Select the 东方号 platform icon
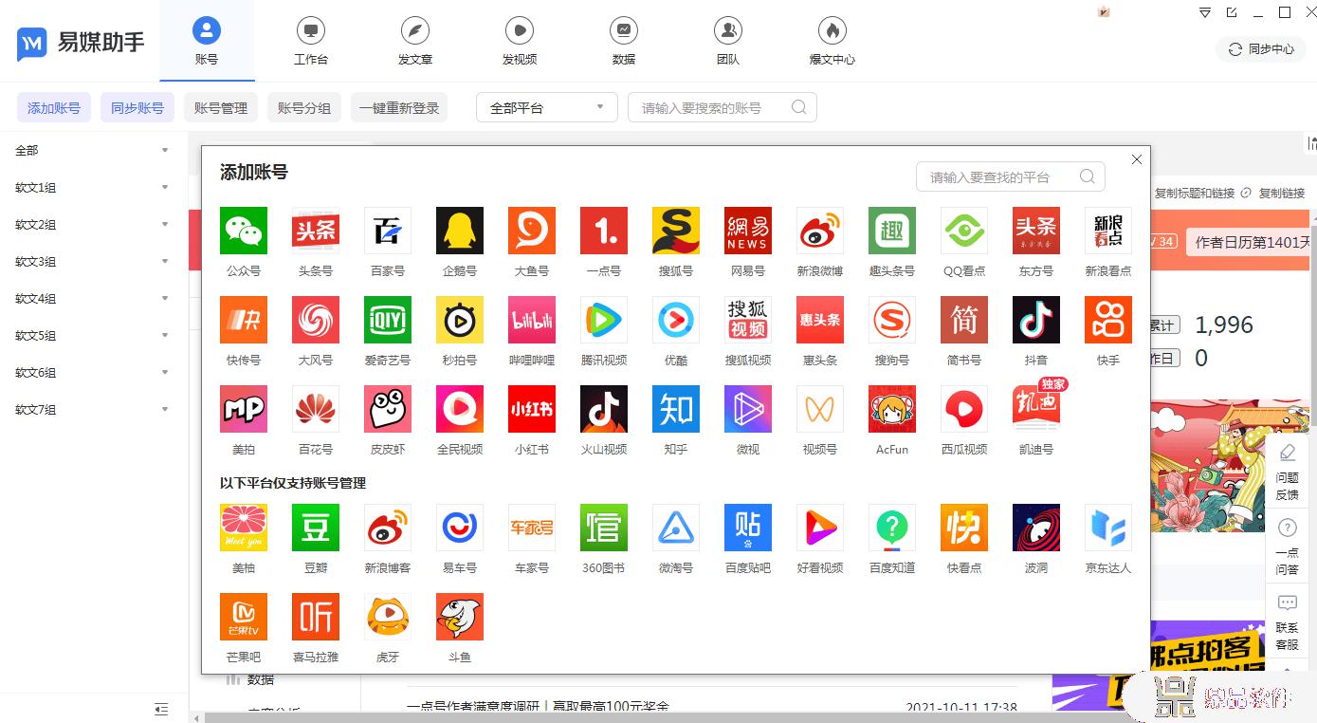The image size is (1317, 723). (1036, 231)
